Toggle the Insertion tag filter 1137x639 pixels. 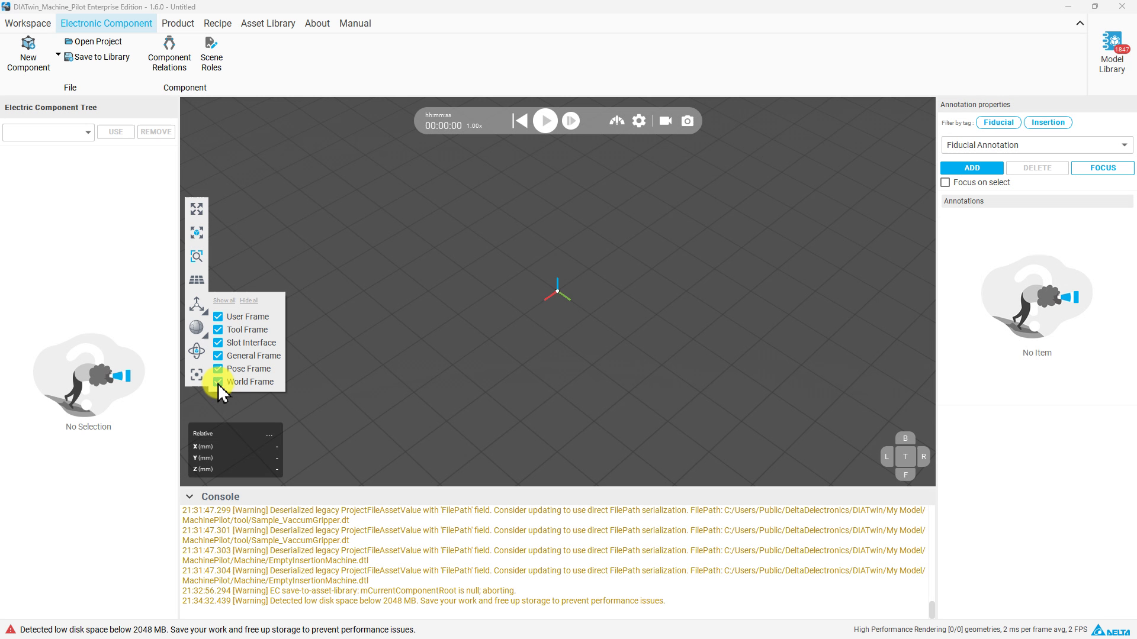tap(1048, 122)
